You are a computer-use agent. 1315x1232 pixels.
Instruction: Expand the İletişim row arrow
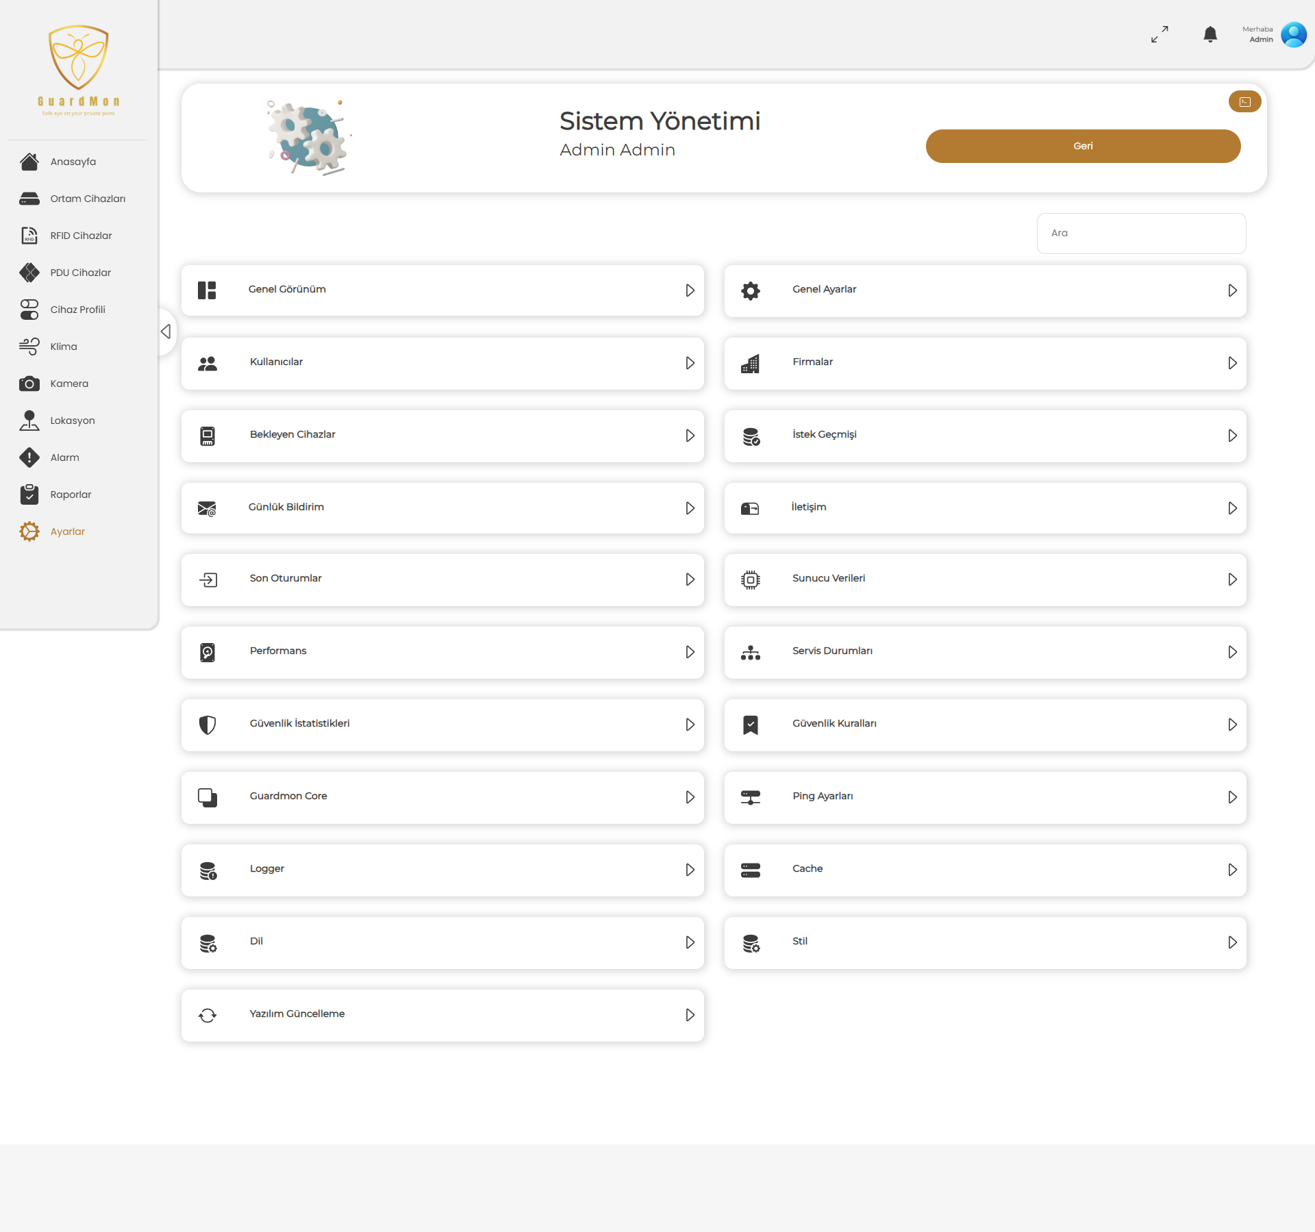pos(1232,508)
